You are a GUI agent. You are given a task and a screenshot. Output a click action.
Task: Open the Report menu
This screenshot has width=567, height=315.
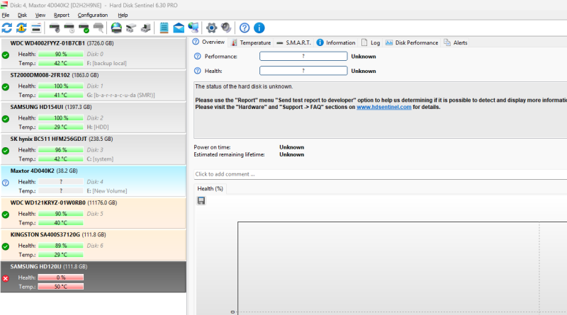(62, 15)
